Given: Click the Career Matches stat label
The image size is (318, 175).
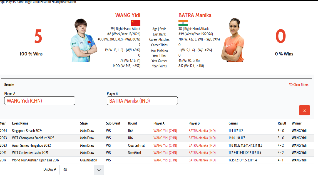Looking at the screenshot, I should (x=159, y=39).
